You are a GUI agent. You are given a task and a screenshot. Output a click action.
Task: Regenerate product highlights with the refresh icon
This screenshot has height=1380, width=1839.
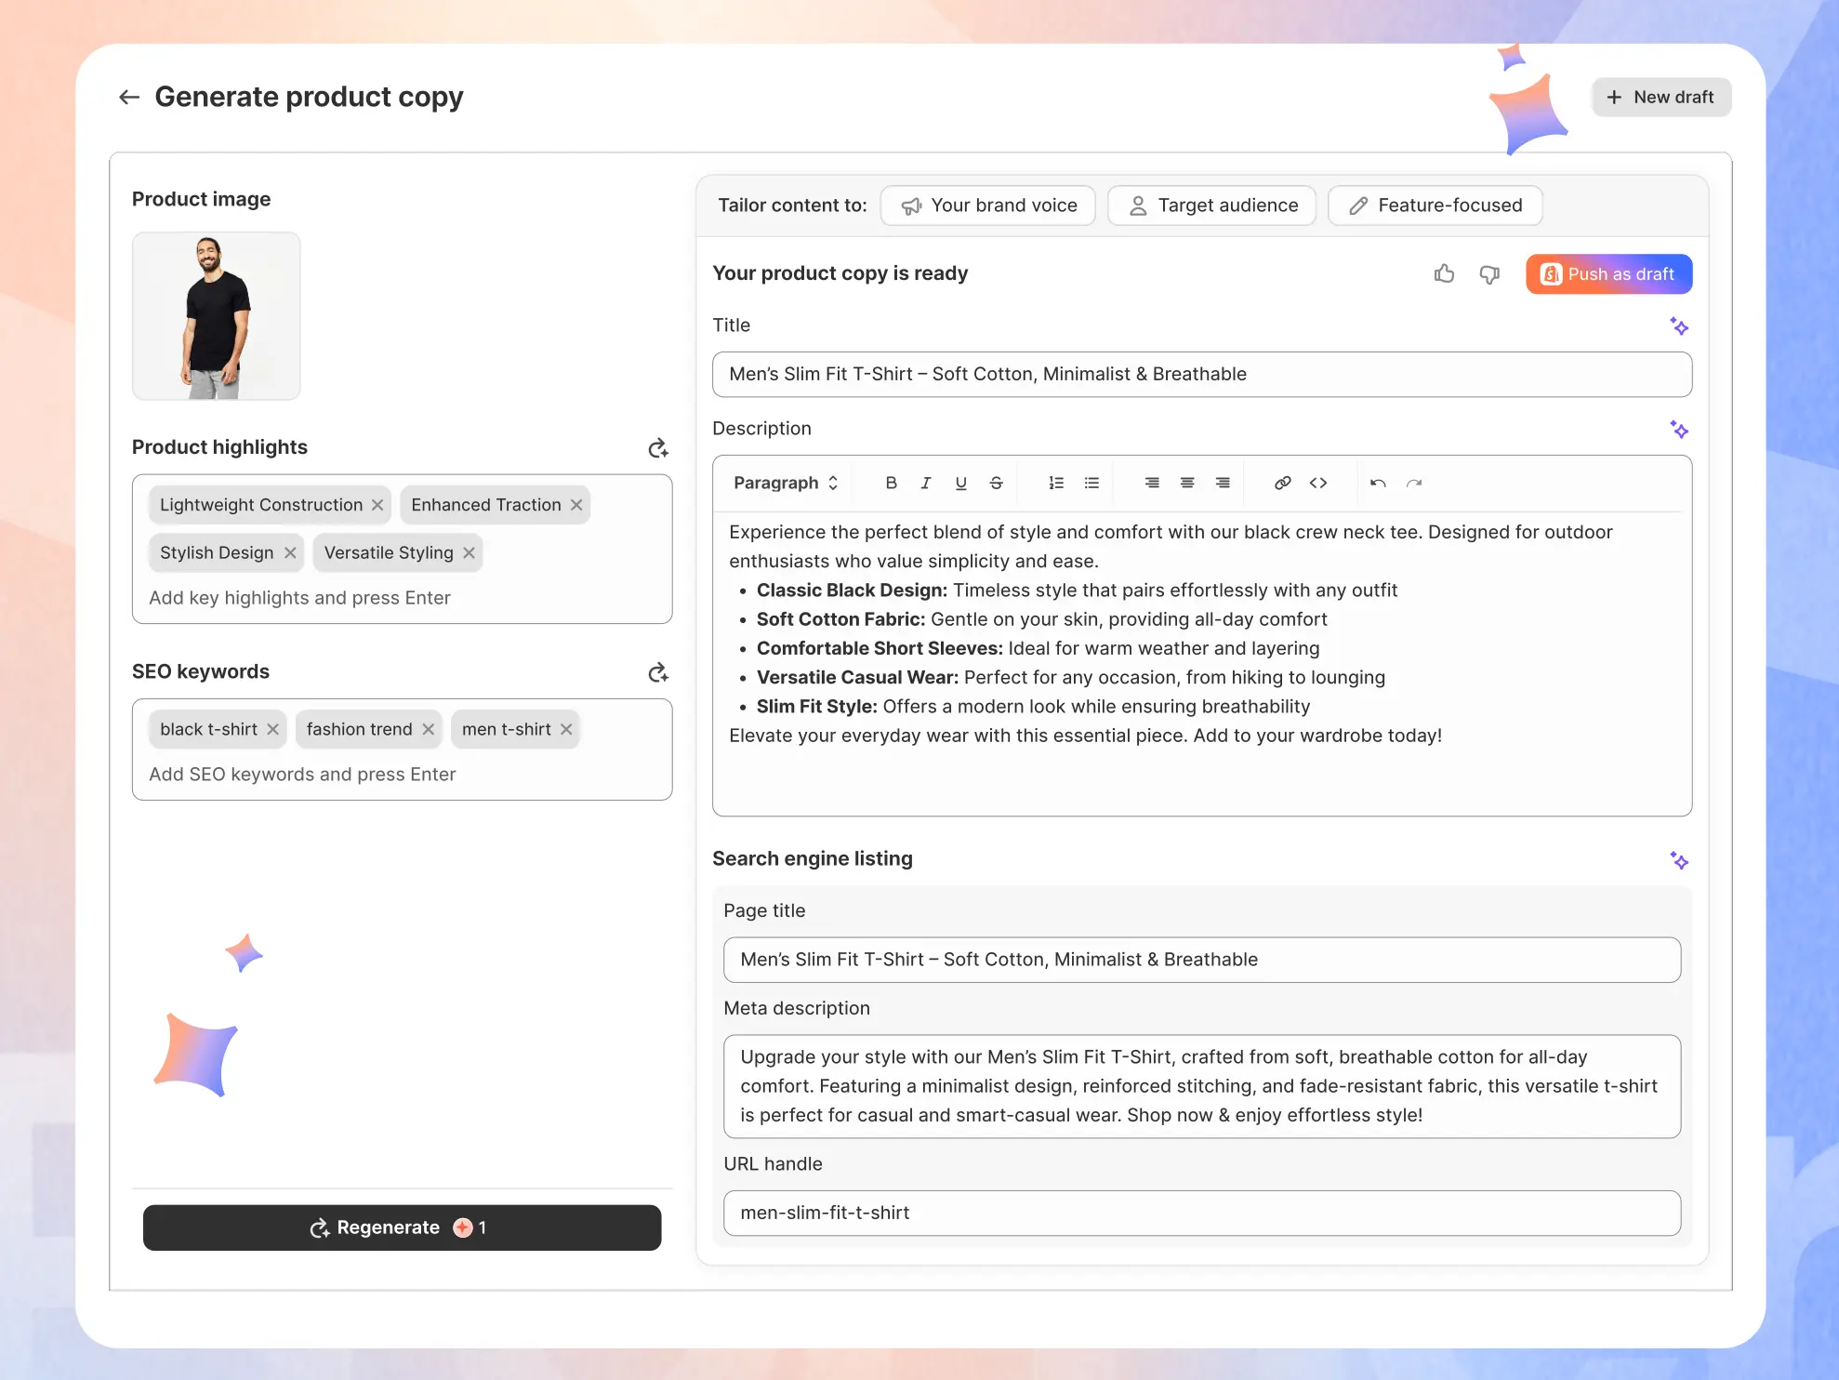(x=658, y=448)
